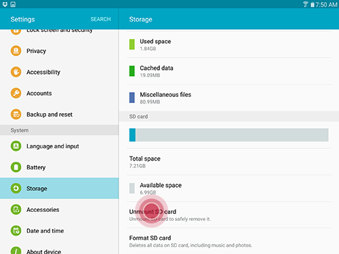This screenshot has height=254, width=339.
Task: Tap the SD card usage bar
Action: tap(228, 135)
